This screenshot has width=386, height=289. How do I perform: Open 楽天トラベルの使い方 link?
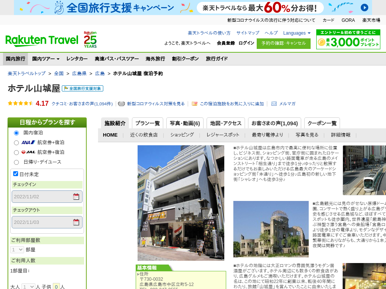209,33
